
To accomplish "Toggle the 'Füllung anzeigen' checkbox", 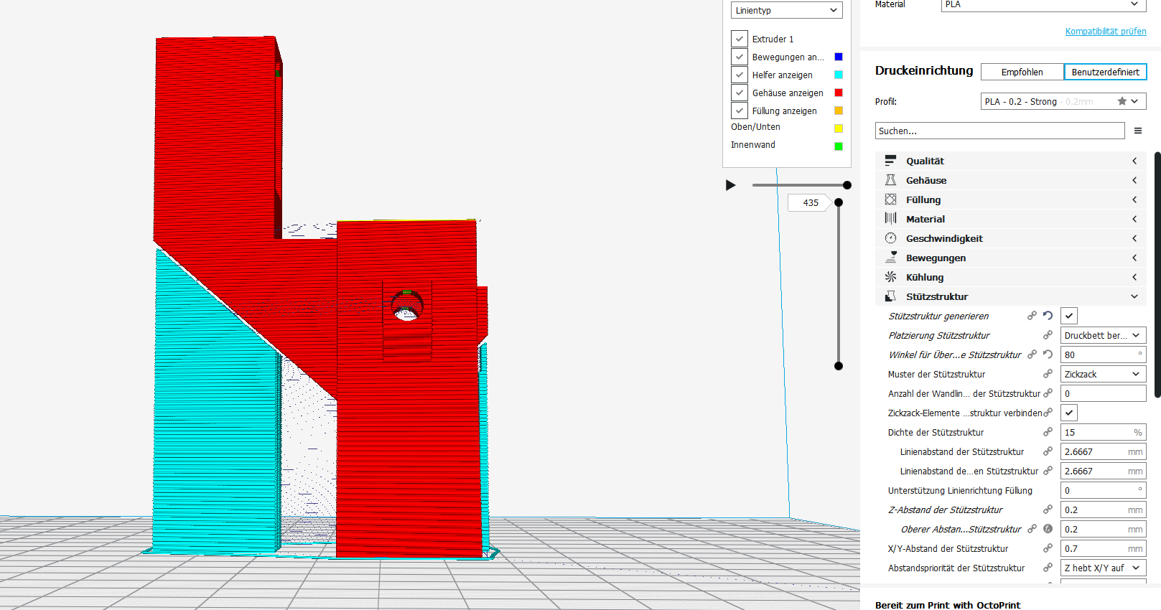I will [x=740, y=111].
